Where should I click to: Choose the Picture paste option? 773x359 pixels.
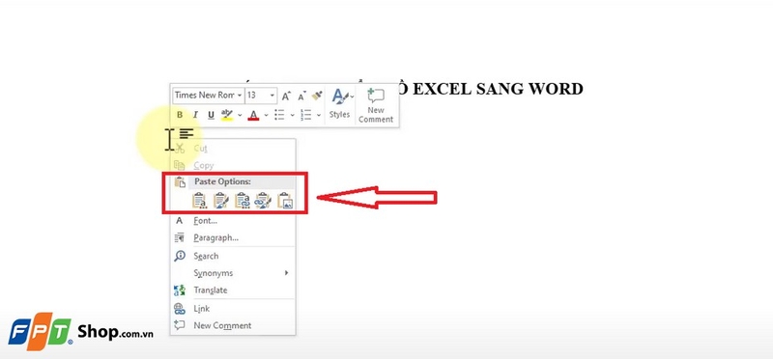pos(285,201)
